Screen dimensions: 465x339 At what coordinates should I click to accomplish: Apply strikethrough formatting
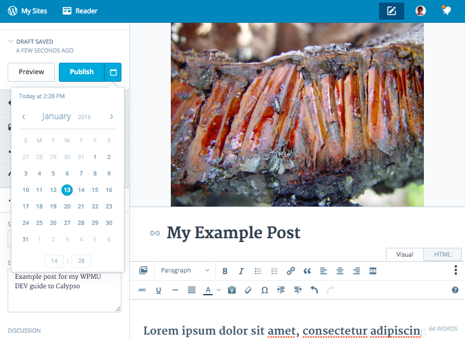142,290
